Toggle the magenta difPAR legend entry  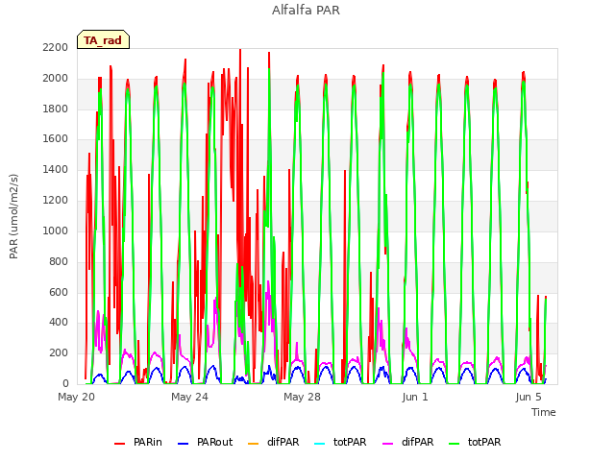407,442
